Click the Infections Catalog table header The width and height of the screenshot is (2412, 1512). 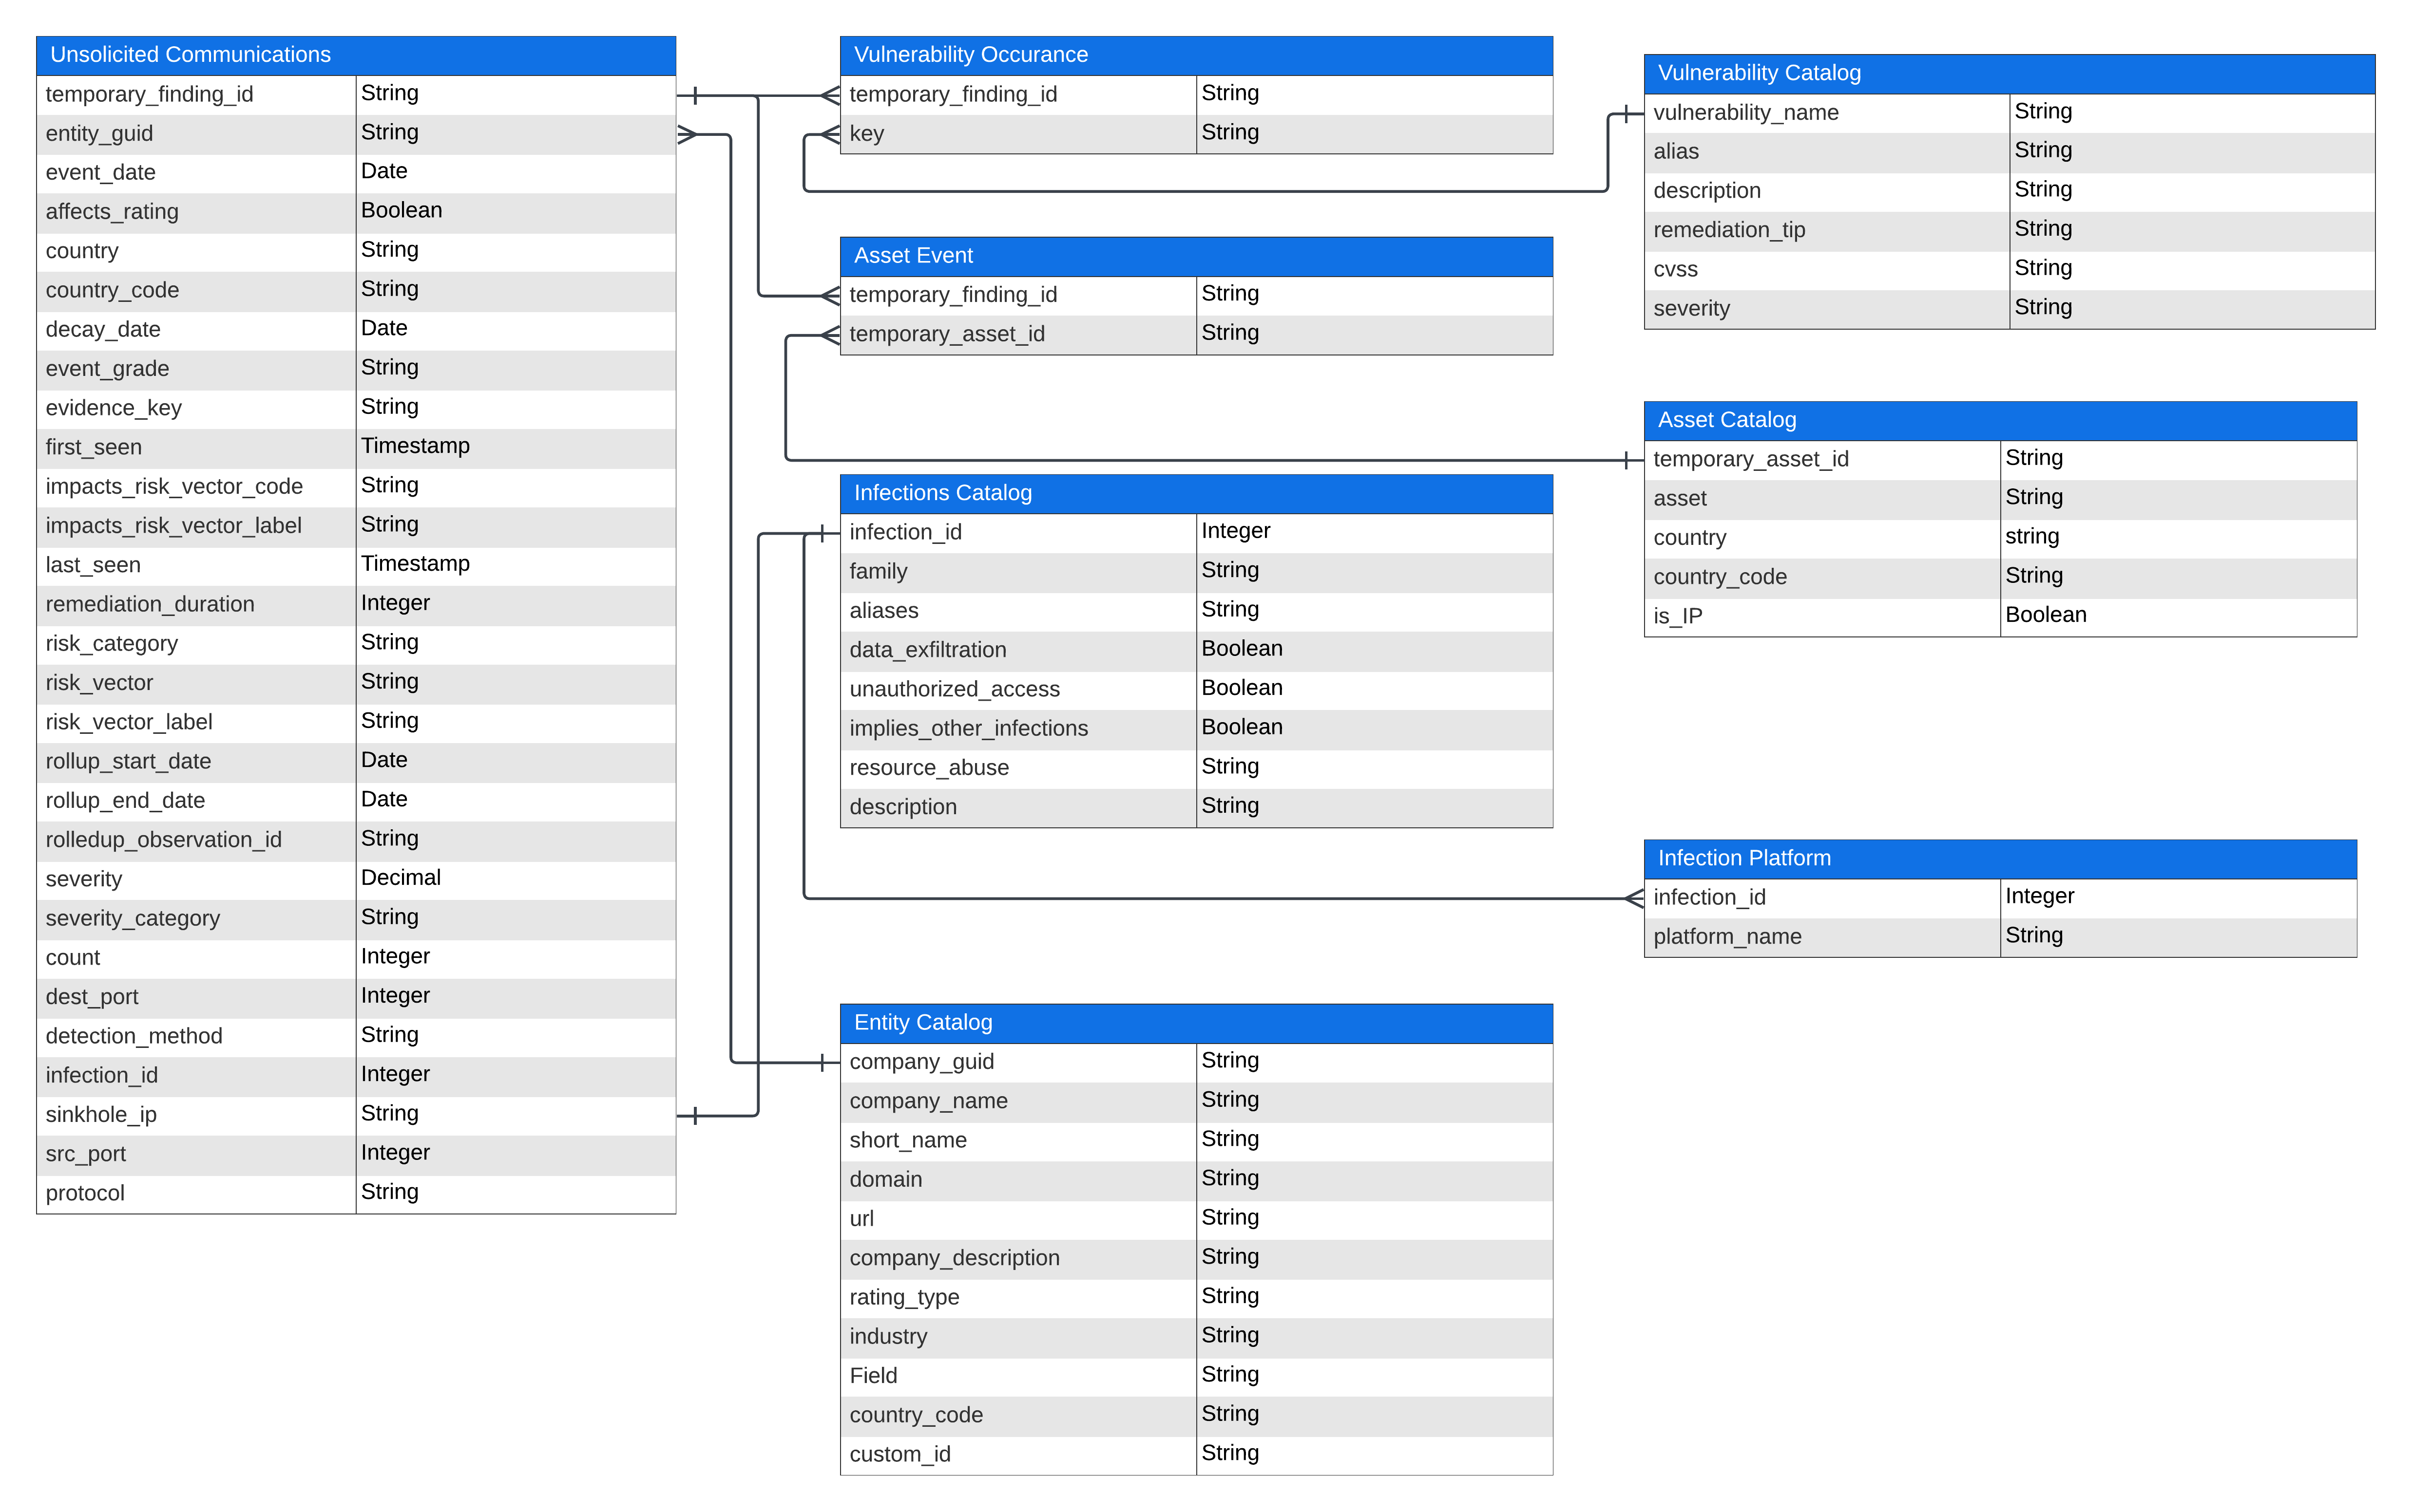pos(1195,493)
